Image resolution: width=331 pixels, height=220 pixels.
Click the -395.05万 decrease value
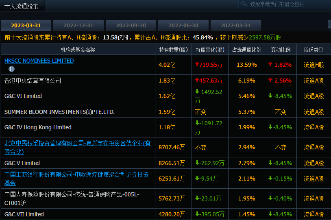tap(210, 214)
